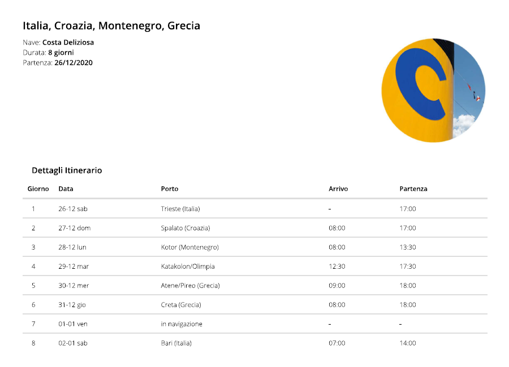
Task: Click the duration value 8 giorni
Action: click(61, 53)
